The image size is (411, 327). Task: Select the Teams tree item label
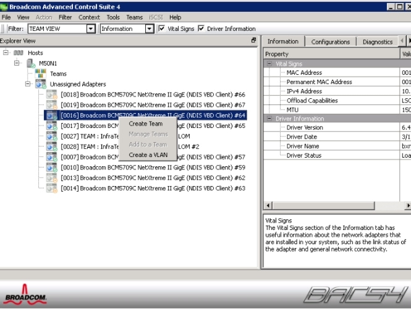pos(58,74)
